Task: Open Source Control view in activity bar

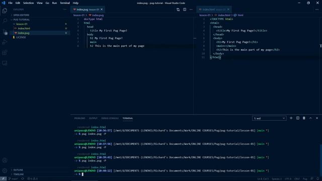Action: click(5, 32)
